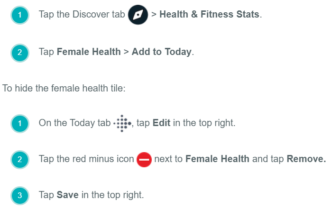Click the bold 'Remove.' word
The height and width of the screenshot is (209, 331).
click(x=306, y=159)
